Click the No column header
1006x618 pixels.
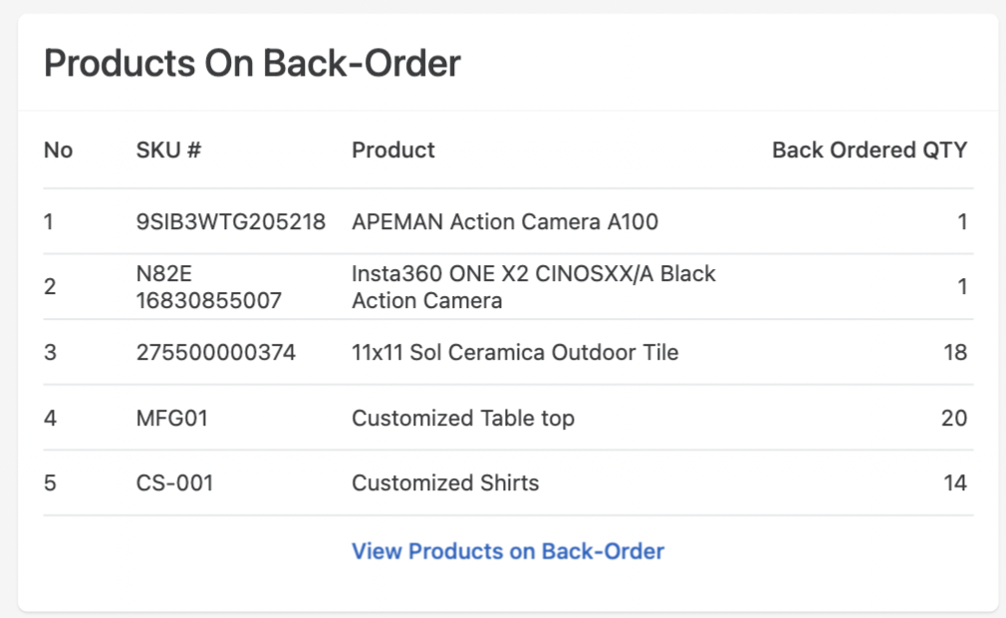[58, 151]
